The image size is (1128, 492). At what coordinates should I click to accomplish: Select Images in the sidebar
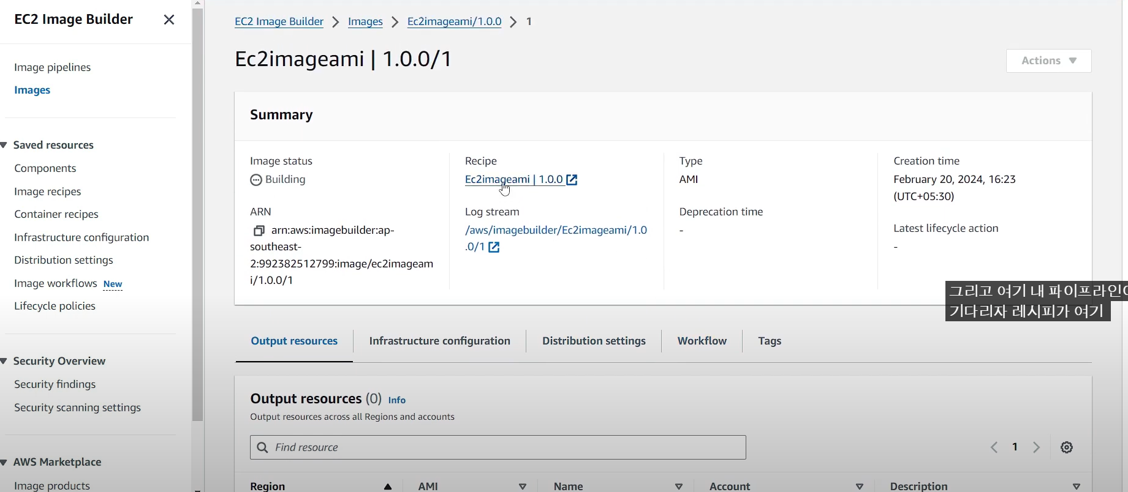32,90
